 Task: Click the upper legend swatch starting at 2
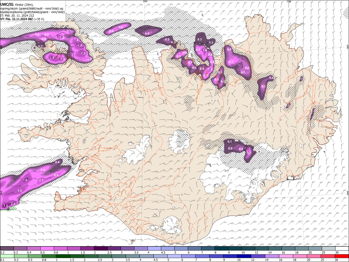point(101,249)
